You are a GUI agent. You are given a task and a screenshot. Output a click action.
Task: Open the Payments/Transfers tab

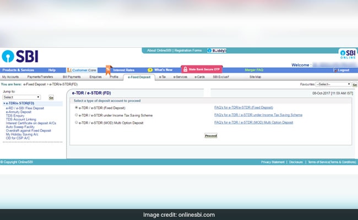tap(40, 77)
